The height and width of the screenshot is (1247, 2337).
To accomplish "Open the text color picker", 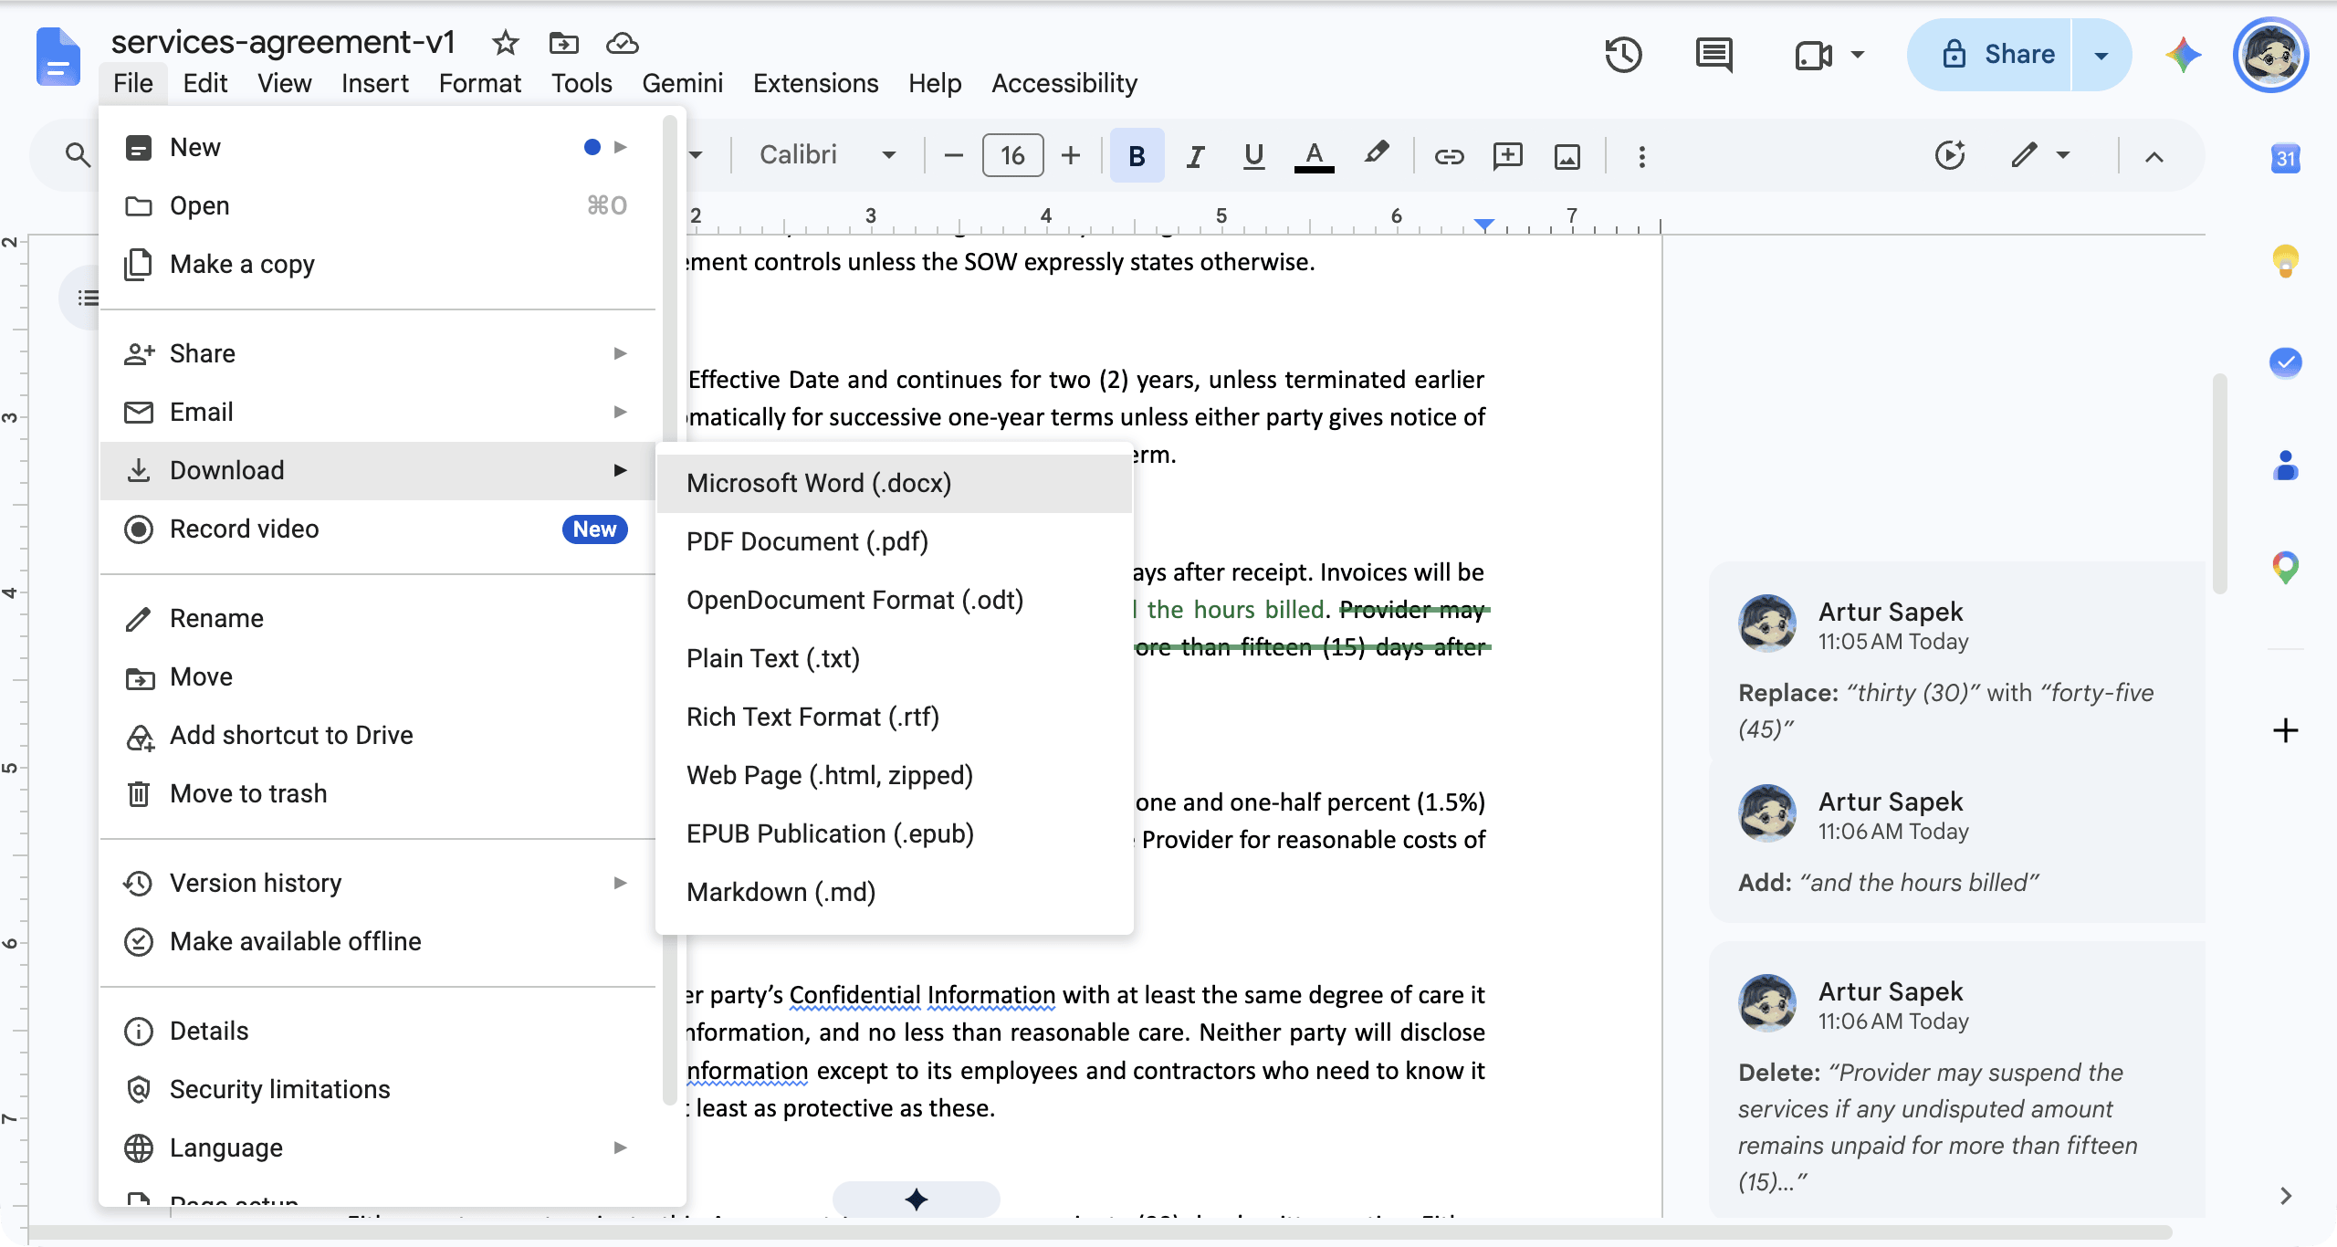I will tap(1314, 156).
